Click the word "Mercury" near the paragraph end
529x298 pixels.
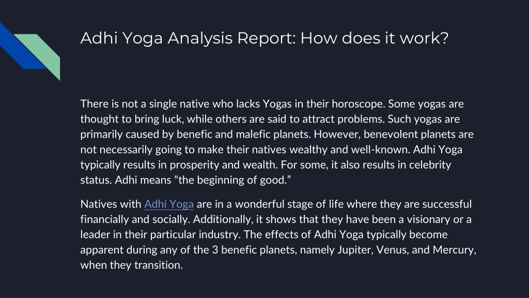454,250
